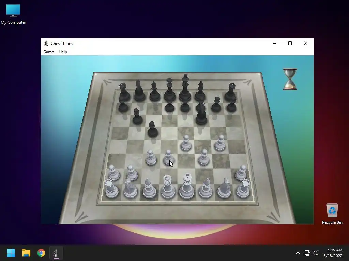Select the My Computer desktop icon
The width and height of the screenshot is (349, 261).
(13, 14)
